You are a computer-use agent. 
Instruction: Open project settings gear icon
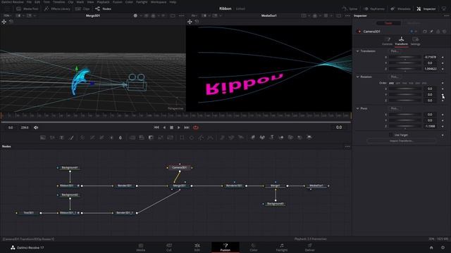[x=443, y=247]
